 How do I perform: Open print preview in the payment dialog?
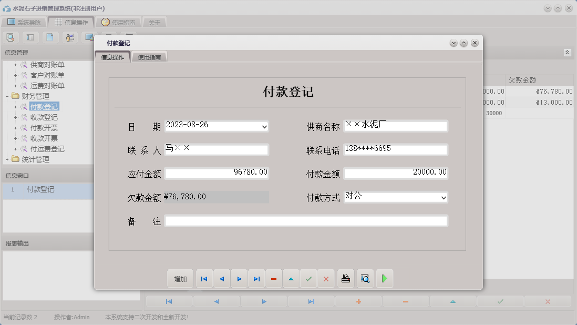click(365, 278)
